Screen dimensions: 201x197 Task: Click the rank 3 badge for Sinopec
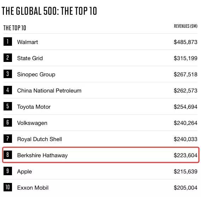pyautogui.click(x=8, y=74)
